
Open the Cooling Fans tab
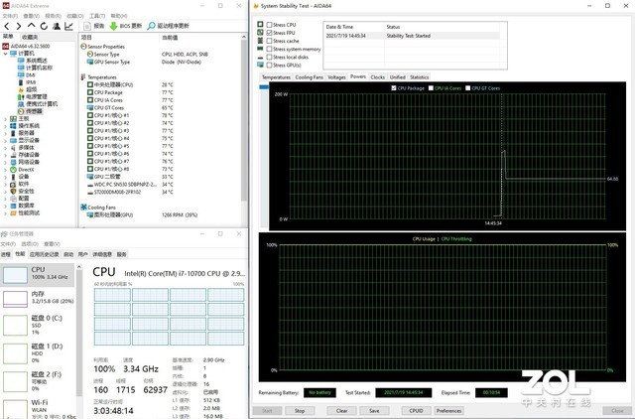coord(309,77)
